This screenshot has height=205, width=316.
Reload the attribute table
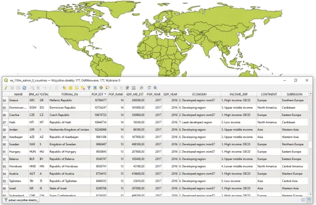[25, 88]
